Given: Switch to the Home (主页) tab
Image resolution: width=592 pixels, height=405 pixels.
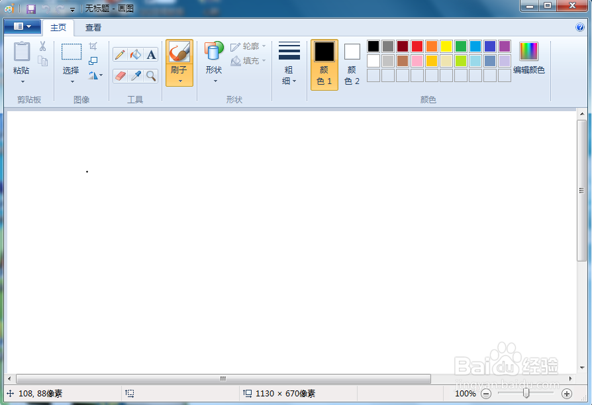Looking at the screenshot, I should pos(58,28).
